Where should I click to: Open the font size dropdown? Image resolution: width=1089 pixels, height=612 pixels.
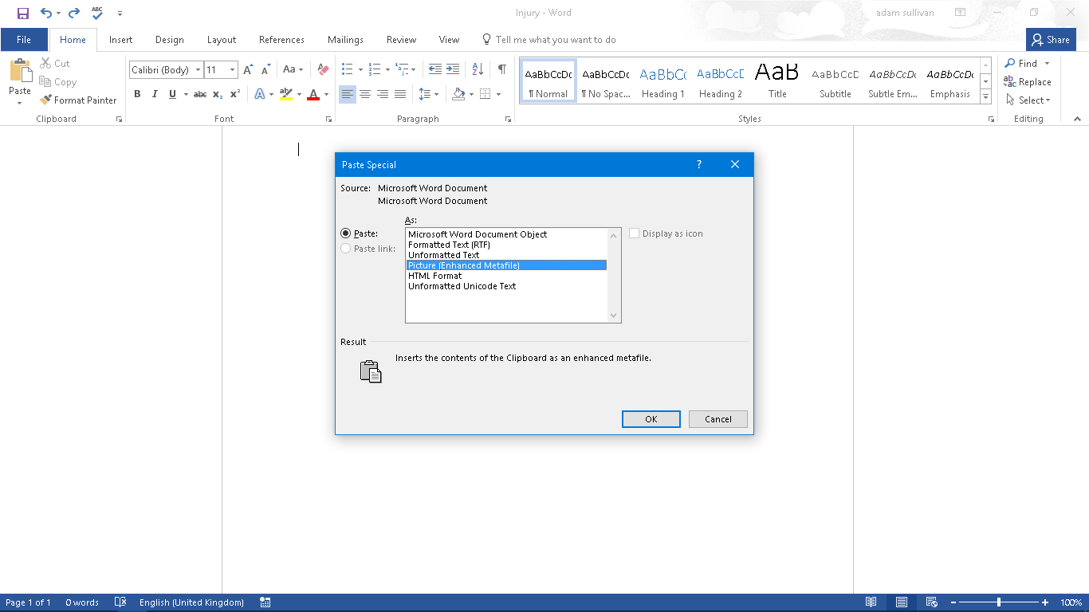[232, 70]
